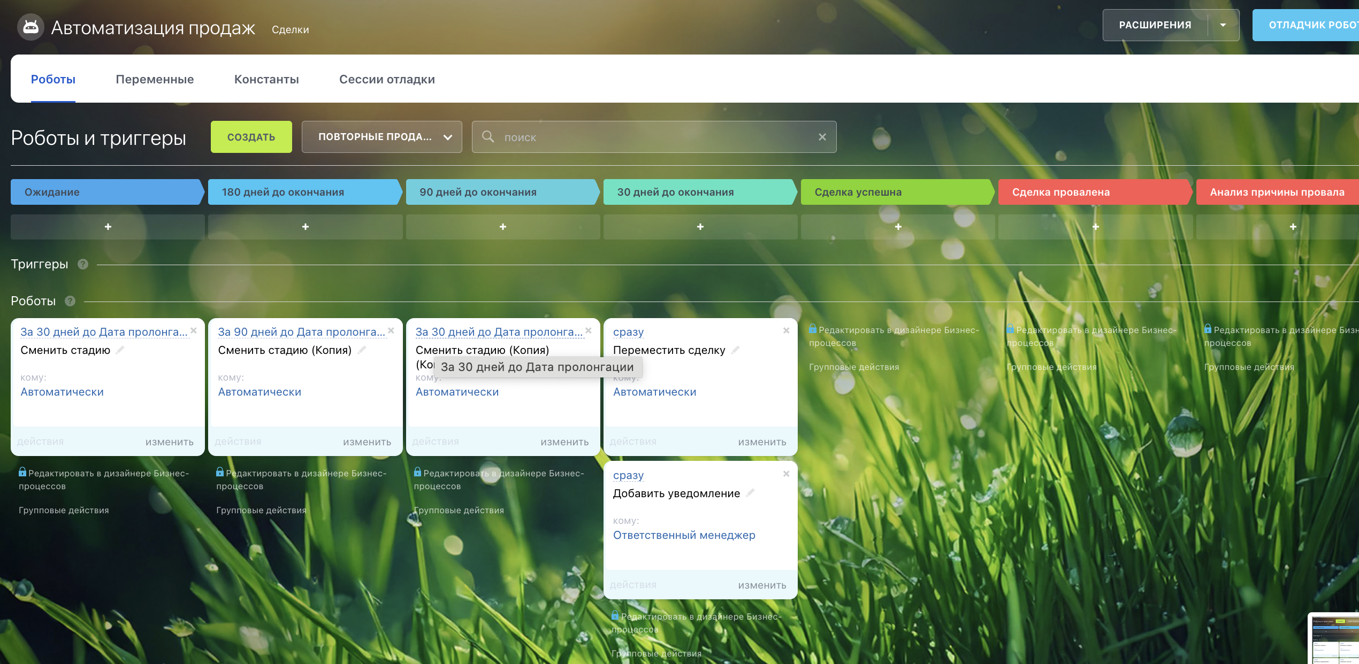
Task: Add robot with plus under Ожидание stage
Action: pos(108,227)
